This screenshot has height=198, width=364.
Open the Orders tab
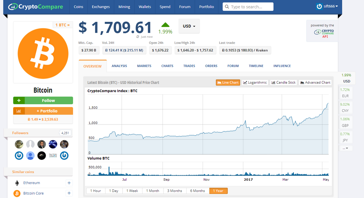coord(211,66)
